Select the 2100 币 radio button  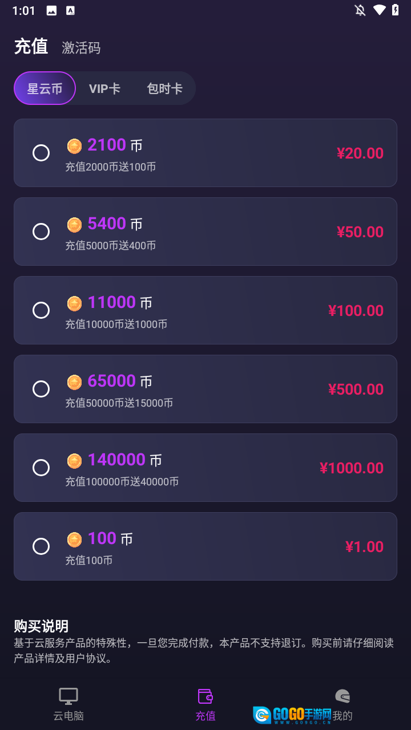coord(41,153)
